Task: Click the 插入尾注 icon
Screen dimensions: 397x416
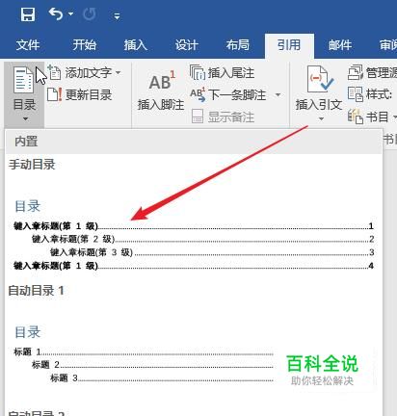Action: tap(197, 72)
